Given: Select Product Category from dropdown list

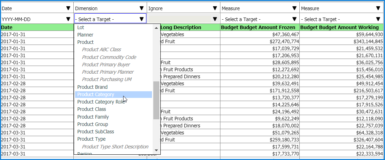Looking at the screenshot, I should point(95,94).
